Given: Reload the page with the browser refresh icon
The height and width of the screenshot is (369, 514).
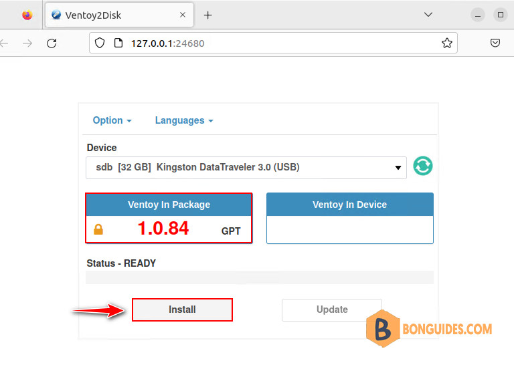Looking at the screenshot, I should (52, 43).
